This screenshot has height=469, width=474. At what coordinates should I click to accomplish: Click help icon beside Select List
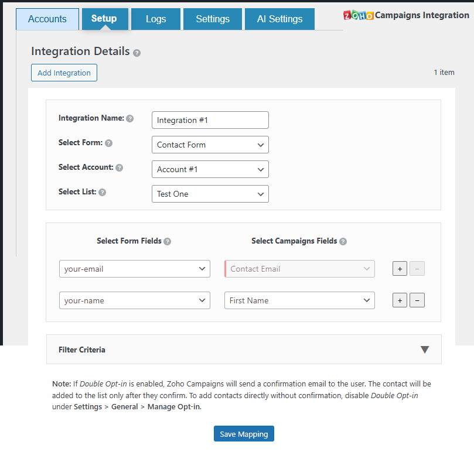(102, 192)
